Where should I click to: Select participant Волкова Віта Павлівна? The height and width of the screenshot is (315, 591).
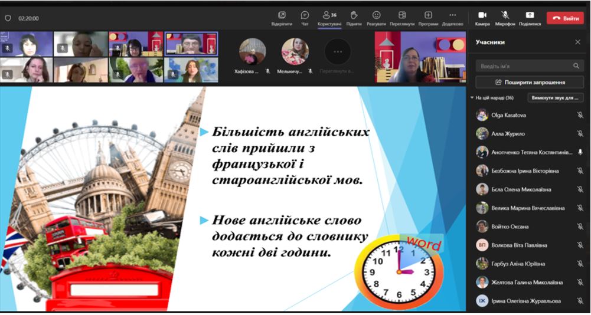pyautogui.click(x=530, y=245)
